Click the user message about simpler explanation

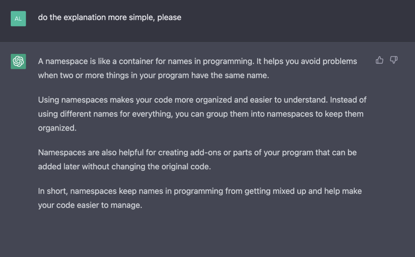pyautogui.click(x=110, y=17)
